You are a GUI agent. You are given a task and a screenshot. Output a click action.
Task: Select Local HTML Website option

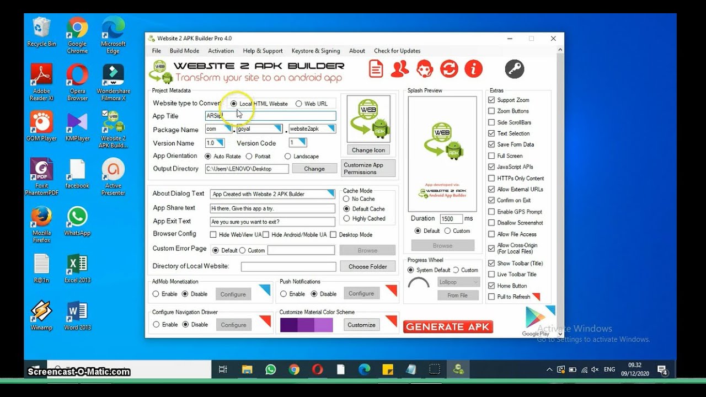(234, 104)
